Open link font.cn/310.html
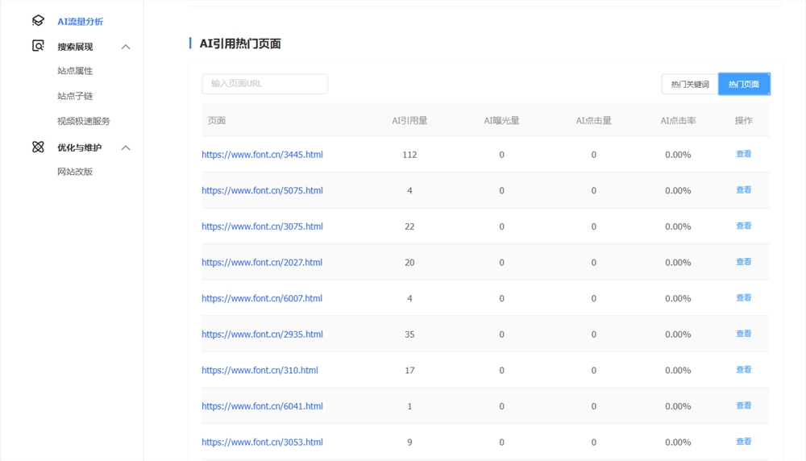This screenshot has height=461, width=806. [x=260, y=371]
